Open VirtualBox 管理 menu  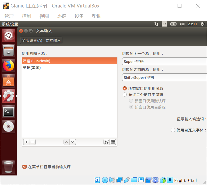click(x=9, y=16)
